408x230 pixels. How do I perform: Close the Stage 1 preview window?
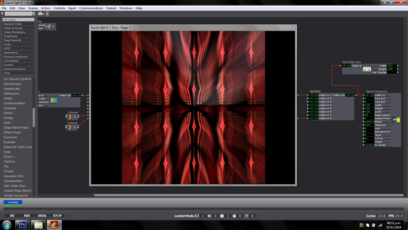[293, 28]
